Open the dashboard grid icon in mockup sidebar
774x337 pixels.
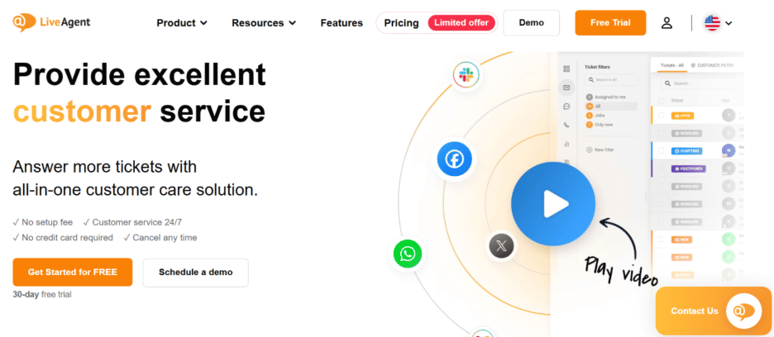(566, 69)
